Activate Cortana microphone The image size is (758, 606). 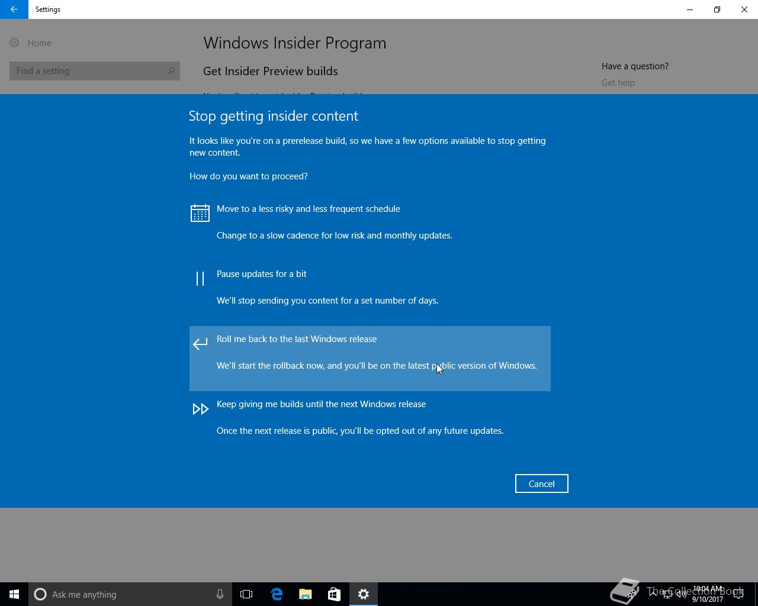tap(220, 594)
